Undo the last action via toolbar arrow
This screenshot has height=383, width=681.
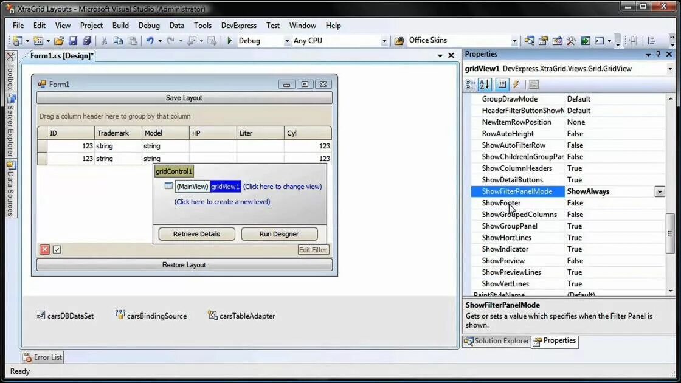pyautogui.click(x=150, y=41)
